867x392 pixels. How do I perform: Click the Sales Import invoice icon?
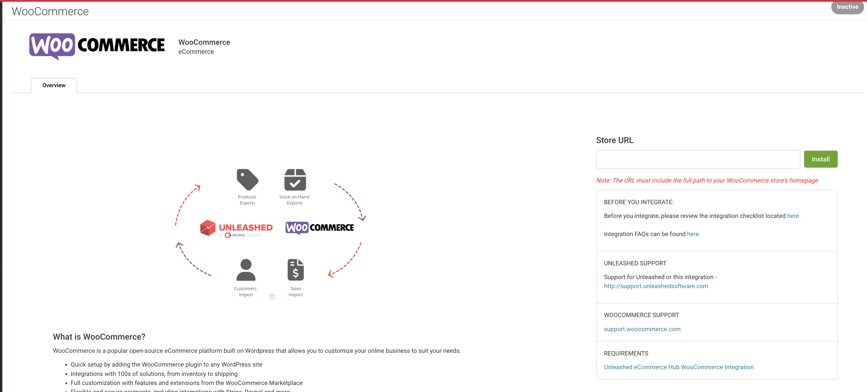click(x=296, y=269)
